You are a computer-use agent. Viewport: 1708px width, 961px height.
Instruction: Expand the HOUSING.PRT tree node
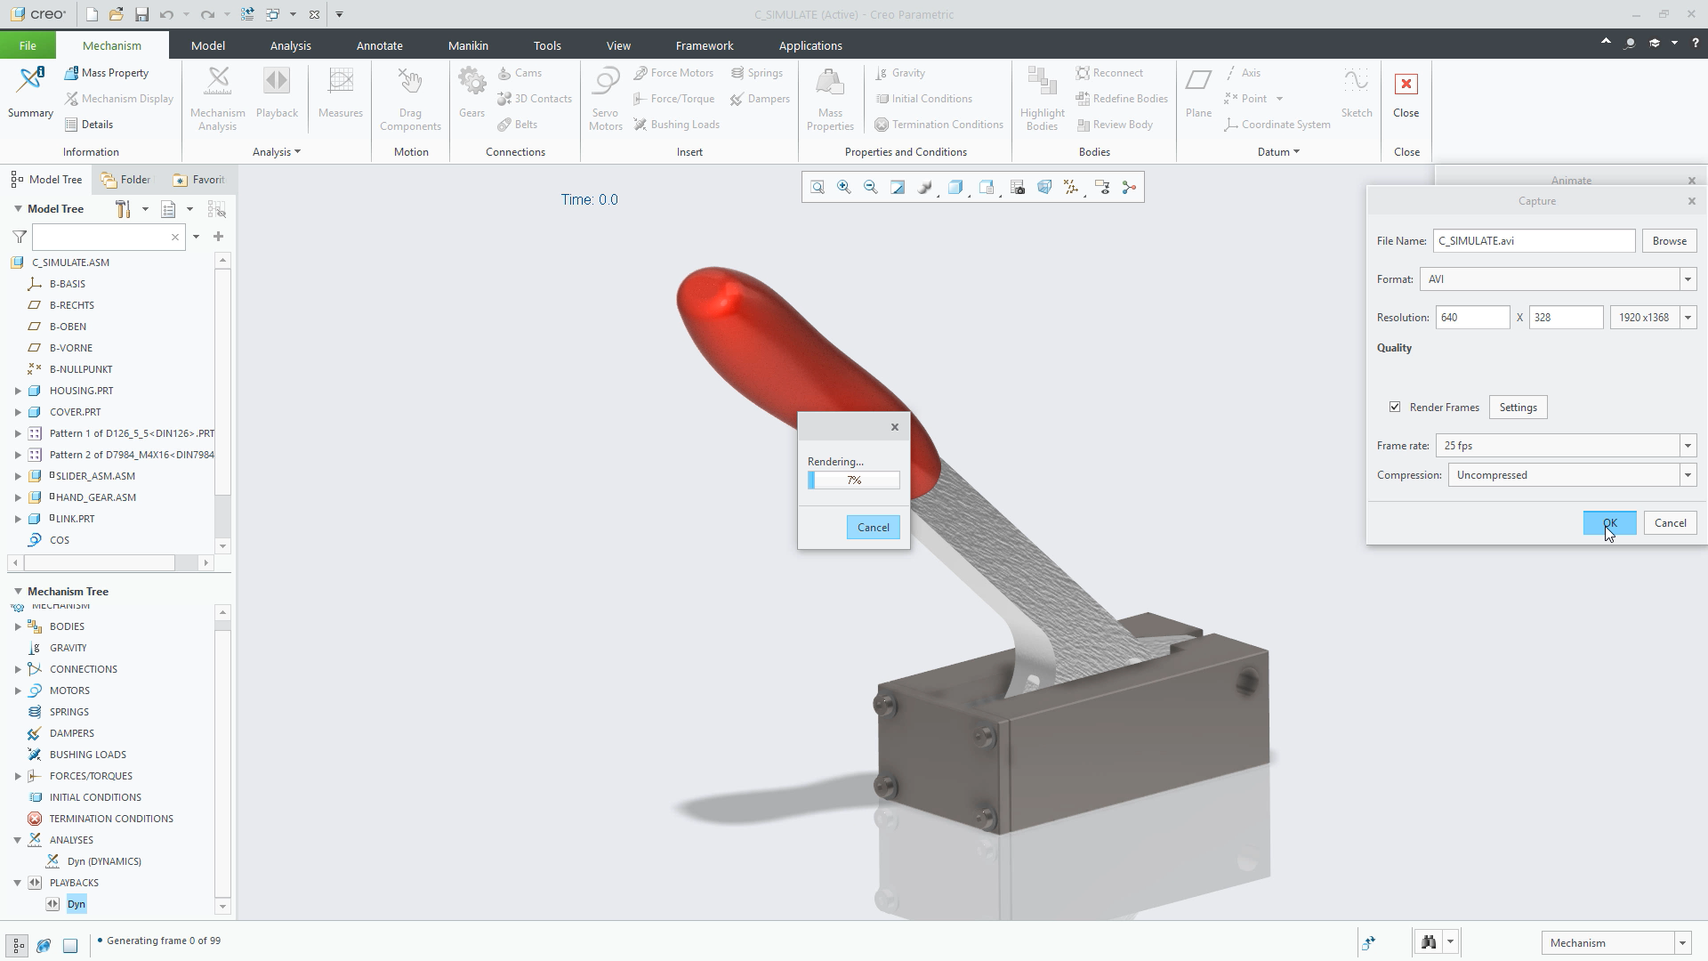(18, 391)
